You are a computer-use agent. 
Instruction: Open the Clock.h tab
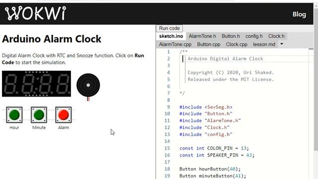pos(276,36)
